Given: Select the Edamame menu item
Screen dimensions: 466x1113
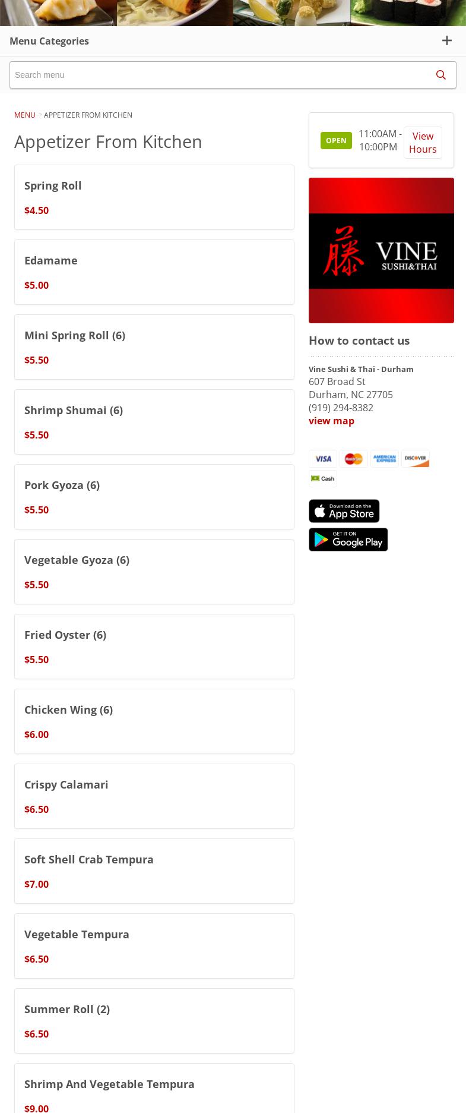Looking at the screenshot, I should pos(154,272).
